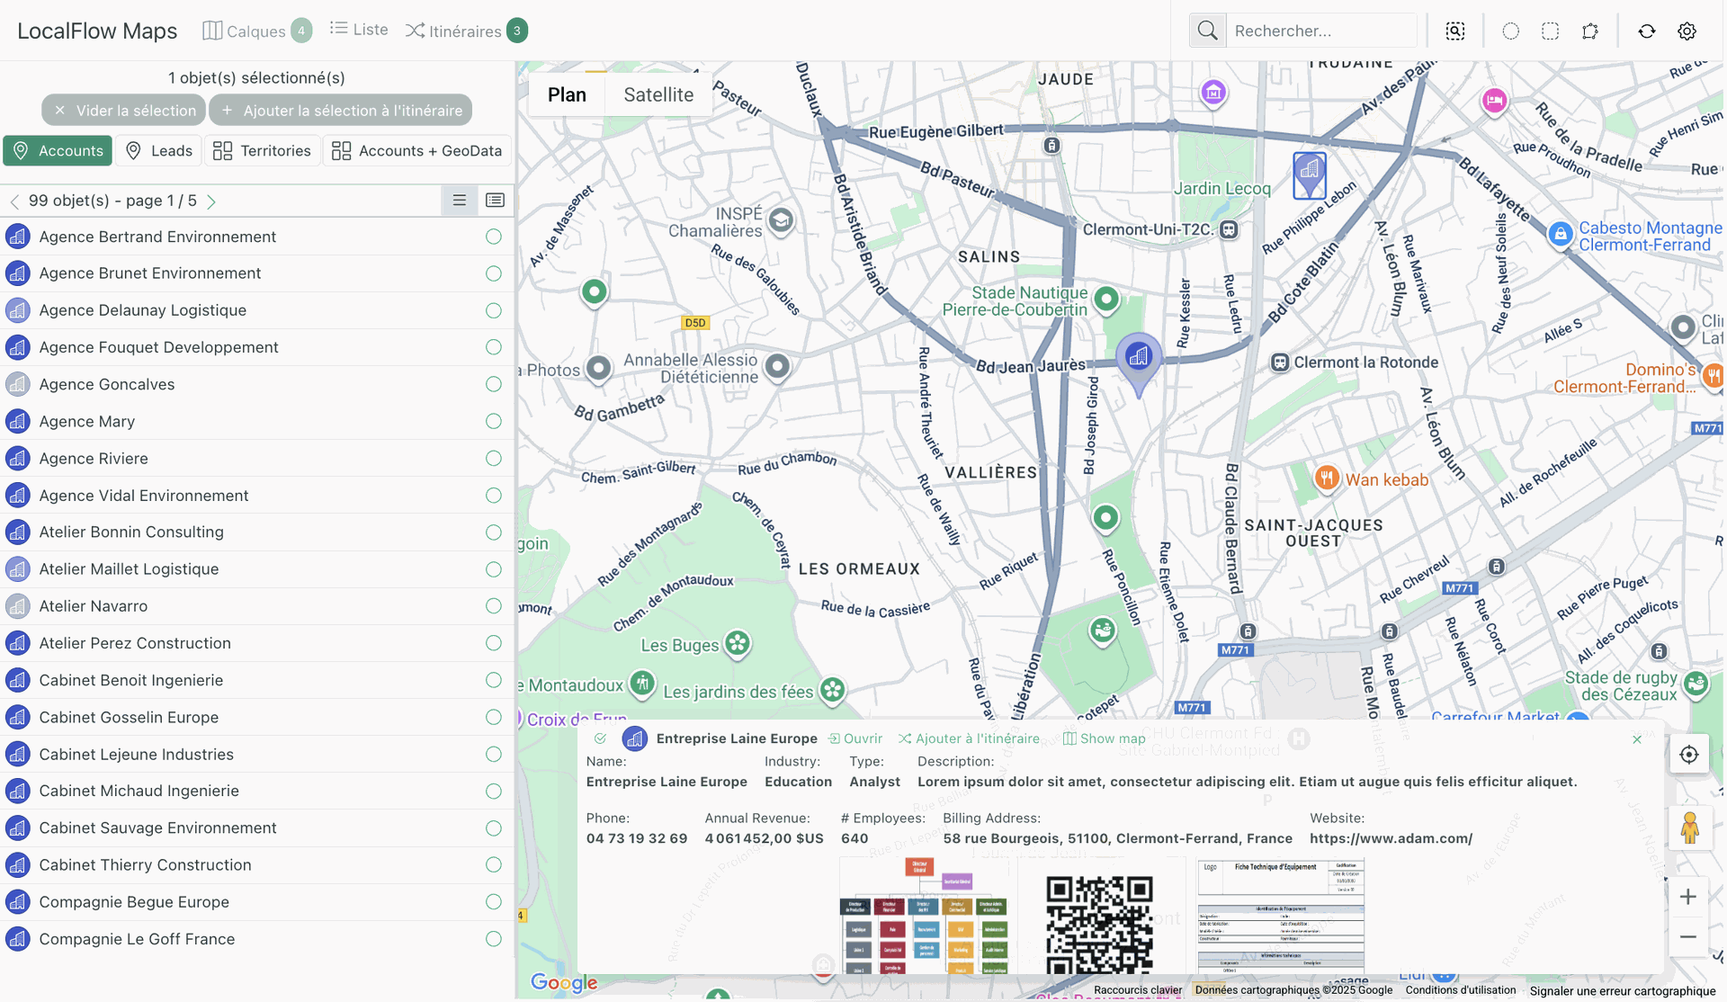Click the search-in-area icon

click(1455, 31)
